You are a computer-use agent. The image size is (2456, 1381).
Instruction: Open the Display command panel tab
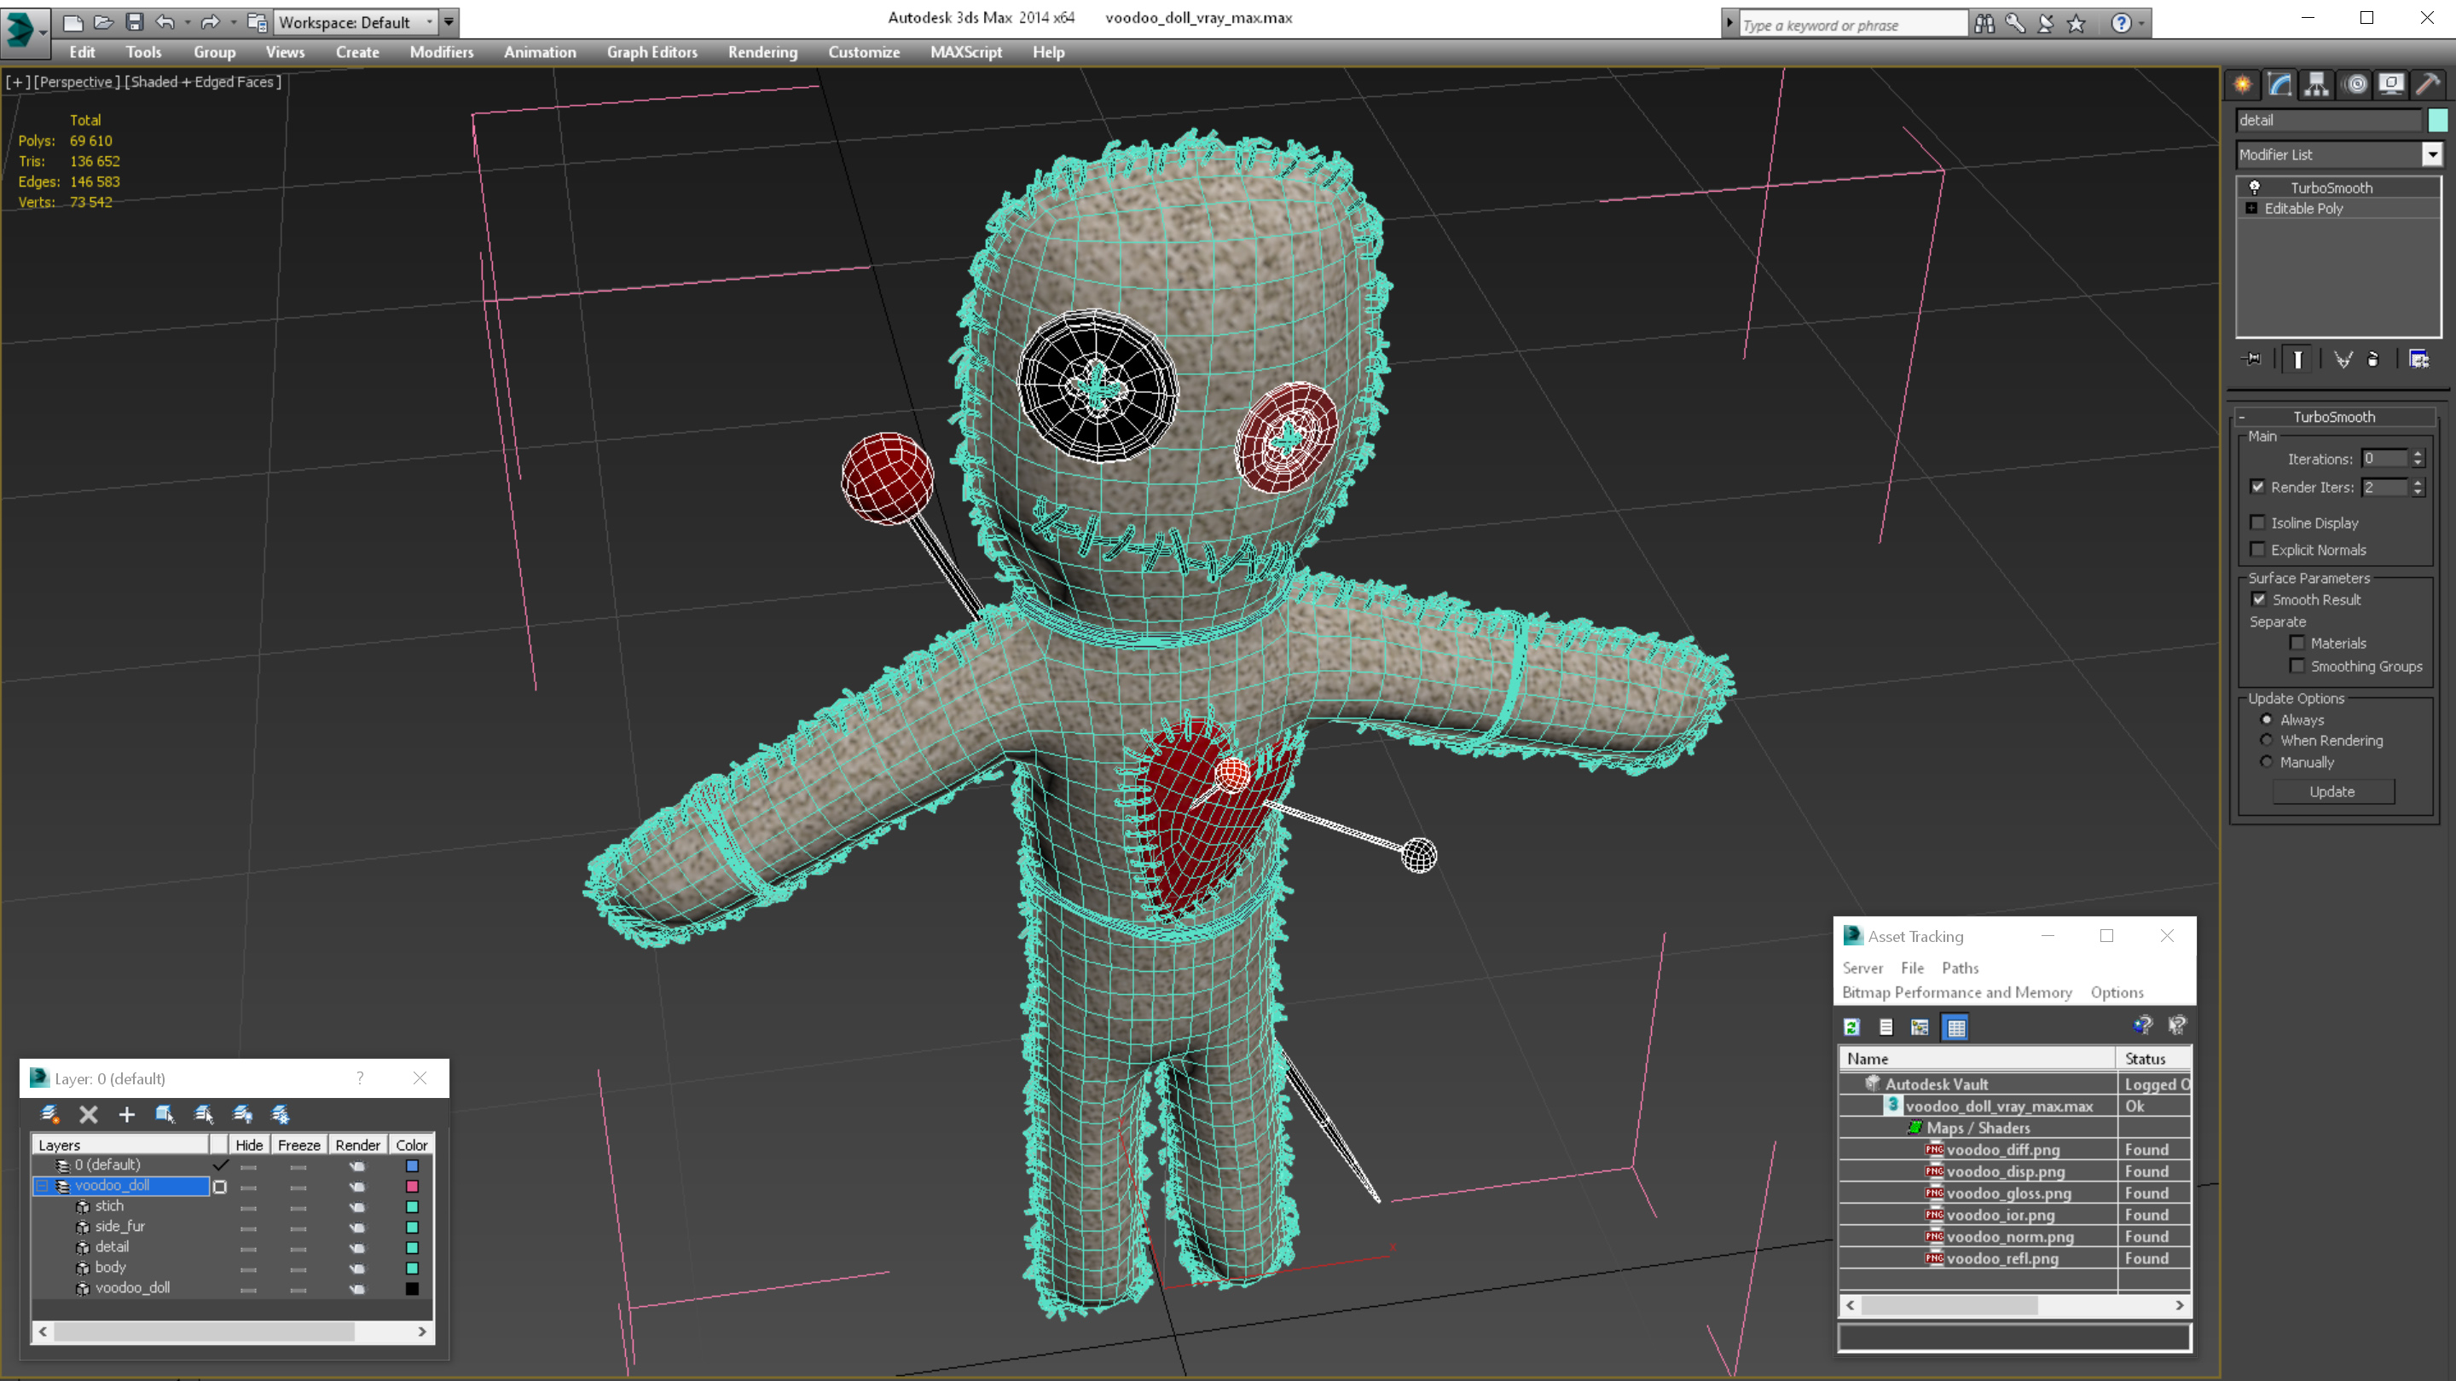[2391, 85]
